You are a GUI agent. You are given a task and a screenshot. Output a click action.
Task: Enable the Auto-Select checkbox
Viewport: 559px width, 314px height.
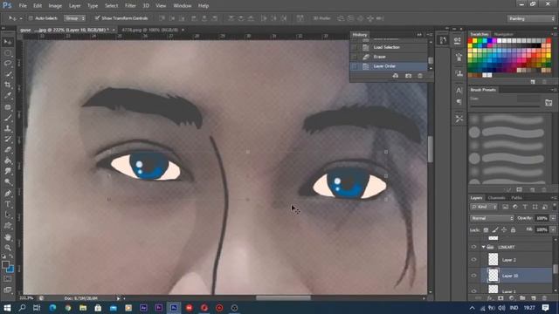[x=31, y=18]
